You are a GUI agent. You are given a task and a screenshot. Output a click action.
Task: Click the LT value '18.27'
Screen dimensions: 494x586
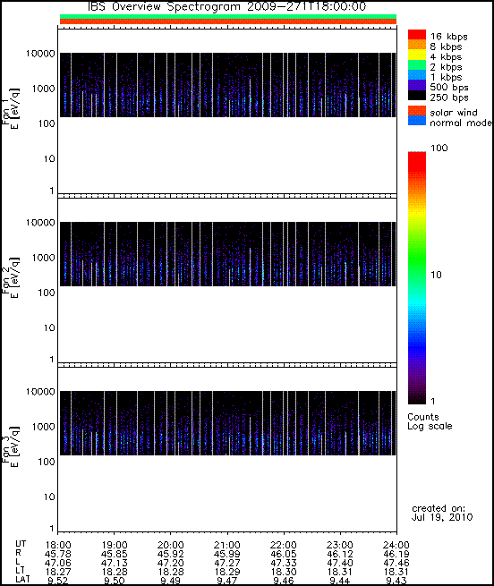coord(58,572)
